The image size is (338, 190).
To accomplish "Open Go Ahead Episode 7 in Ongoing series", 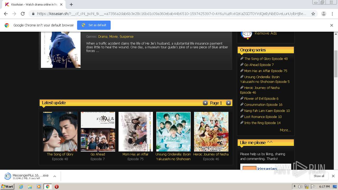I will 259,65.
